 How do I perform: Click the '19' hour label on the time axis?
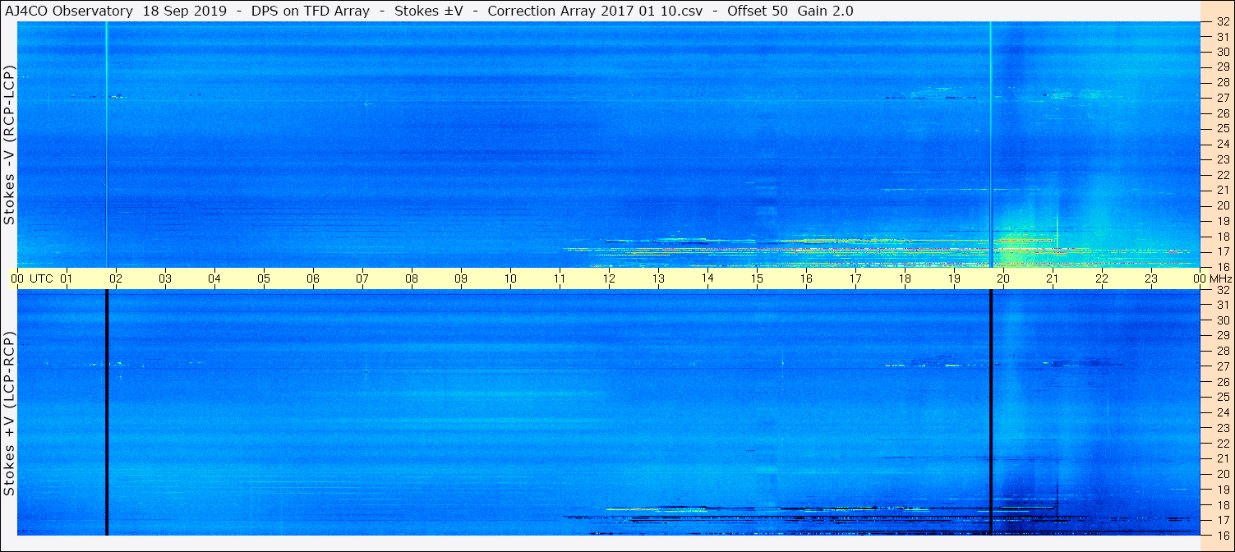pyautogui.click(x=954, y=278)
